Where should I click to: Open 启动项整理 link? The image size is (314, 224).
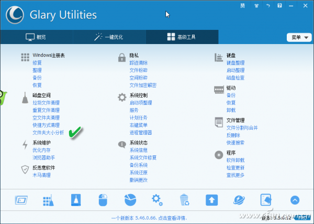[141, 103]
